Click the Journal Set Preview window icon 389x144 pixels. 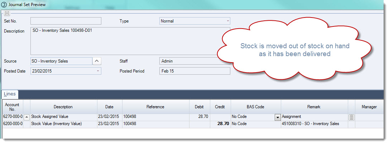point(4,4)
